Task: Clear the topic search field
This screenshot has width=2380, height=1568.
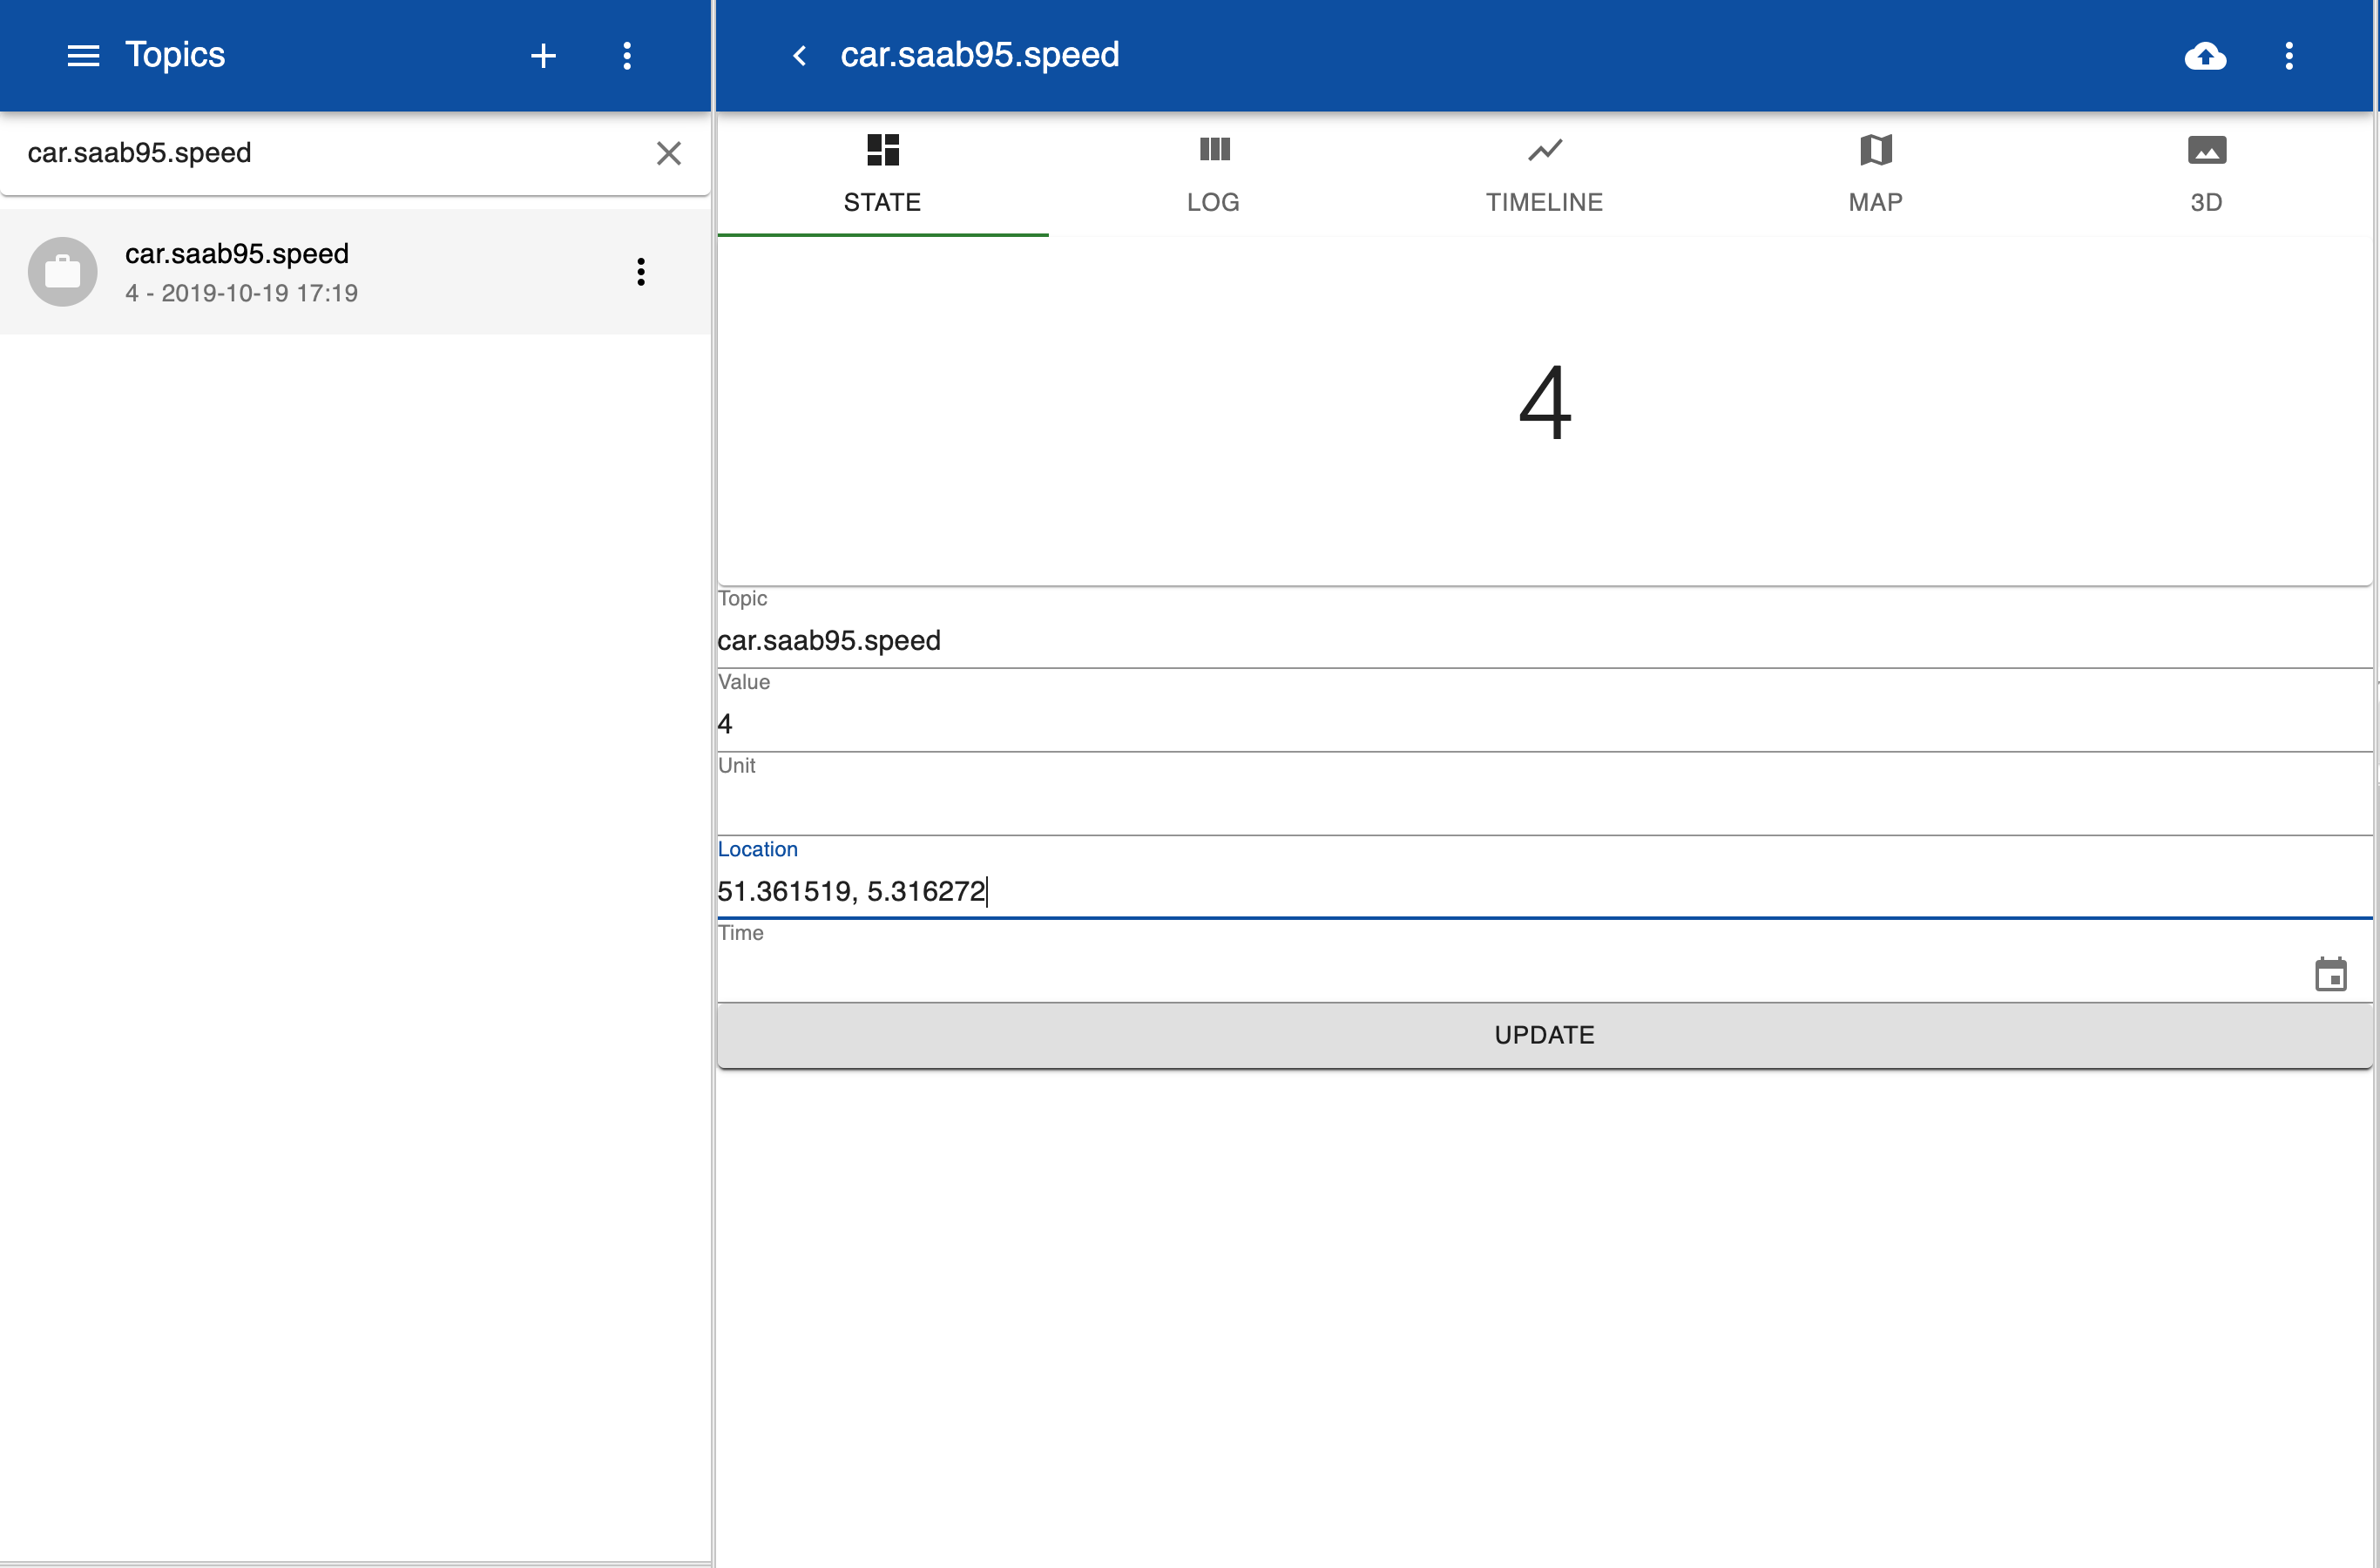Action: pyautogui.click(x=669, y=153)
